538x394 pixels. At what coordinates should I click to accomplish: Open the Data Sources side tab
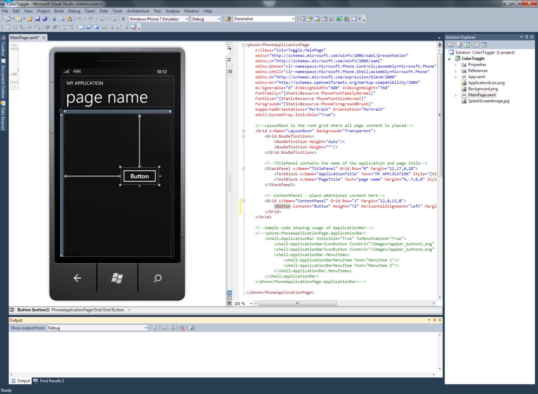pos(3,116)
